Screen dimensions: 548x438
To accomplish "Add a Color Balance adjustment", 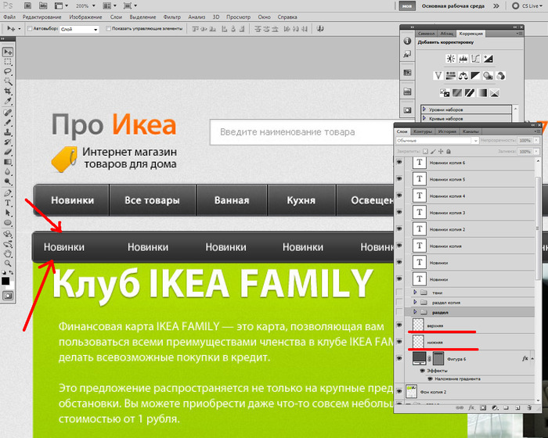I will [x=463, y=75].
